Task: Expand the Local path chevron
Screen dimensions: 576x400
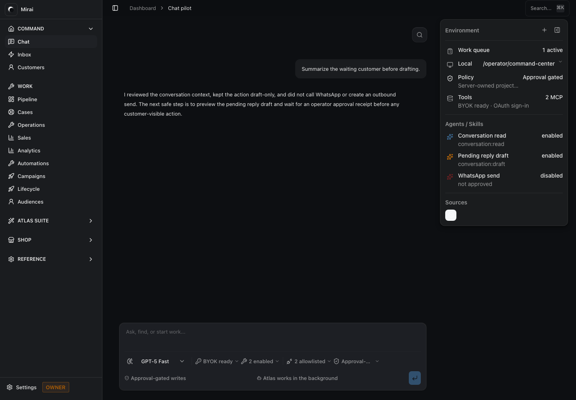Action: pos(560,62)
